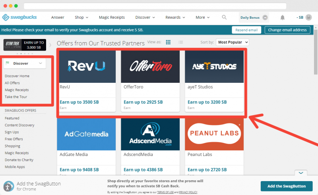Image resolution: width=318 pixels, height=195 pixels.
Task: Open the AdscendMedia offer thumbnail
Action: (150, 134)
